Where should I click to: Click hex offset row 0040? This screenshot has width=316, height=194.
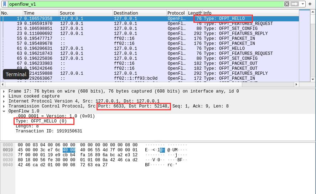coord(8,165)
